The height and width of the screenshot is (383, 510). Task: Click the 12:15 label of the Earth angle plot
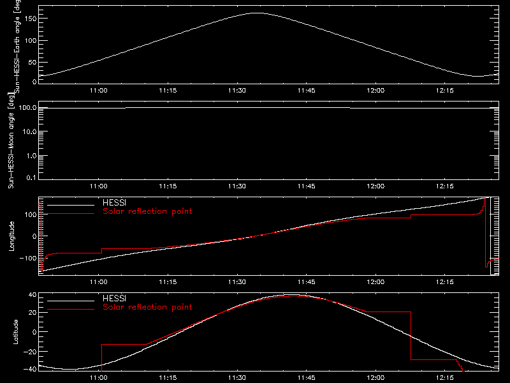[444, 91]
